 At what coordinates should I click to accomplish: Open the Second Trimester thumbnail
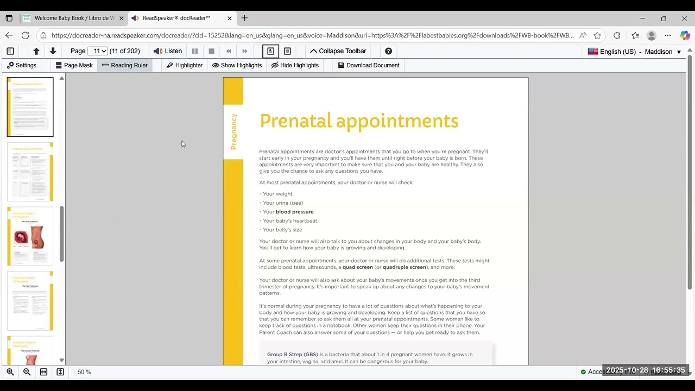[x=30, y=350]
